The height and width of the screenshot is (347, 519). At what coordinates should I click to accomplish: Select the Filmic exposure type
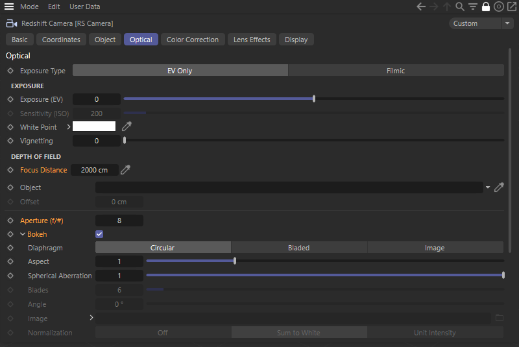[x=396, y=71]
